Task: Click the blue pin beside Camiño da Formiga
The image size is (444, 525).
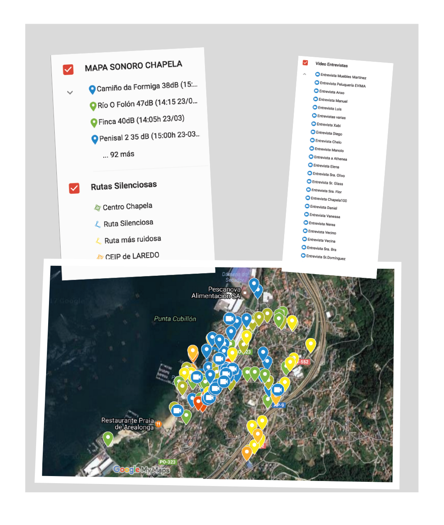Action: tap(92, 89)
